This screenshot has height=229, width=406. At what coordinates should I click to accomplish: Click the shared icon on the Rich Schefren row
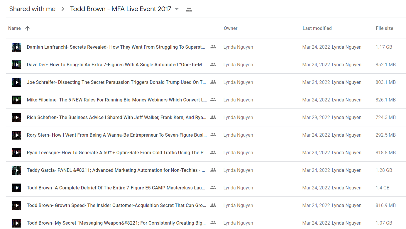click(213, 117)
